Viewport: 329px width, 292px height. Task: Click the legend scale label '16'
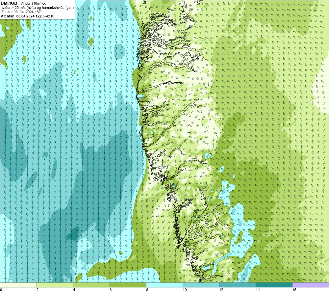click(x=294, y=290)
